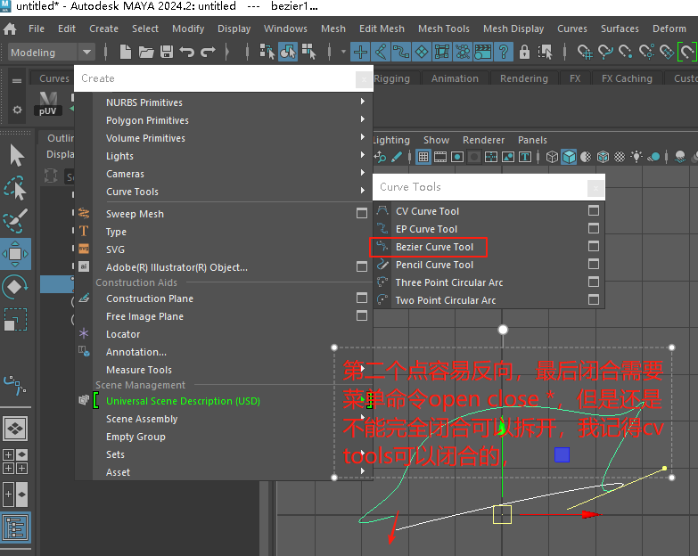Screen dimensions: 698x556
Task: Toggle the lock selection padlock icon
Action: (x=524, y=52)
